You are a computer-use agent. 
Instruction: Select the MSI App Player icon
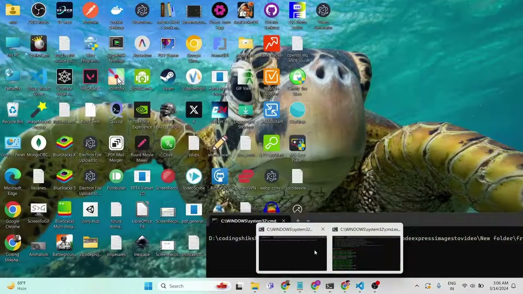297,149
